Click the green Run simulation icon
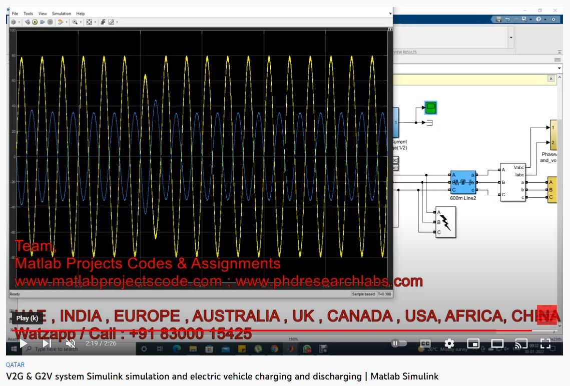 coord(35,22)
